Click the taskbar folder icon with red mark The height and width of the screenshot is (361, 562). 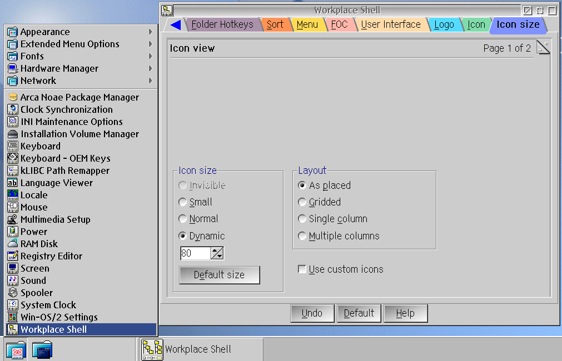(x=16, y=350)
